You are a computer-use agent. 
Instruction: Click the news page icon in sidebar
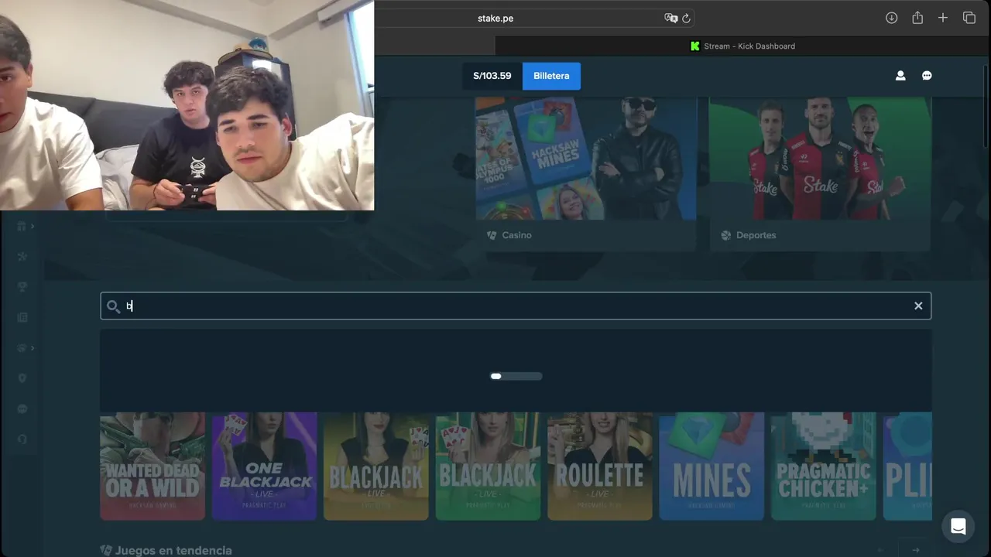[22, 317]
